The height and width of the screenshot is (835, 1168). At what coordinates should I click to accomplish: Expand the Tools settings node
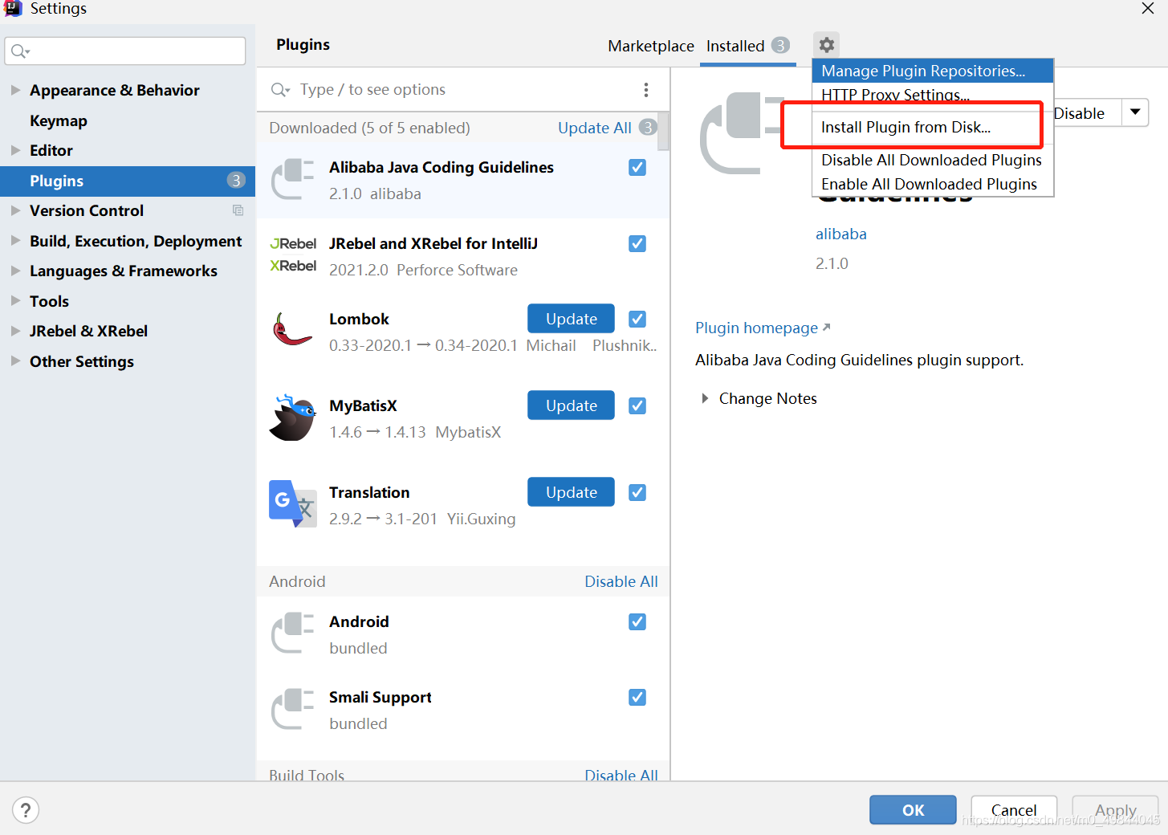[x=15, y=301]
